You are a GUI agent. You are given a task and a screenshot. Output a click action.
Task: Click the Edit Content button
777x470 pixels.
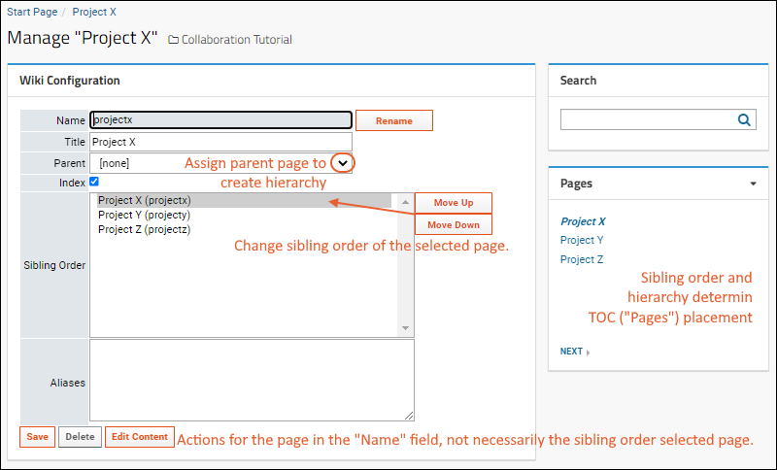(x=140, y=437)
